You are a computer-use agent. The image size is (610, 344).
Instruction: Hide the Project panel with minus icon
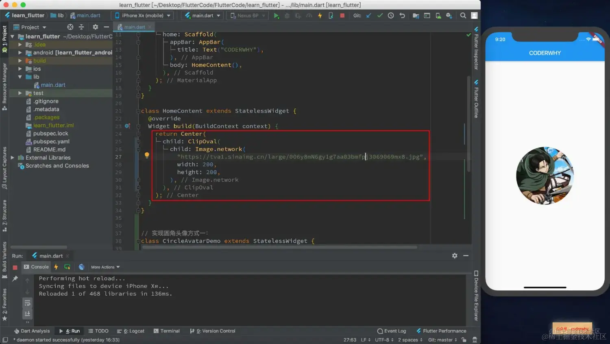tap(107, 27)
